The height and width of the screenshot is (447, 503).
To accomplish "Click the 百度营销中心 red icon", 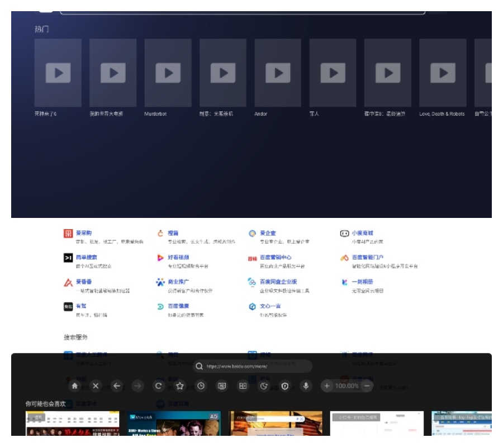I will pyautogui.click(x=252, y=258).
